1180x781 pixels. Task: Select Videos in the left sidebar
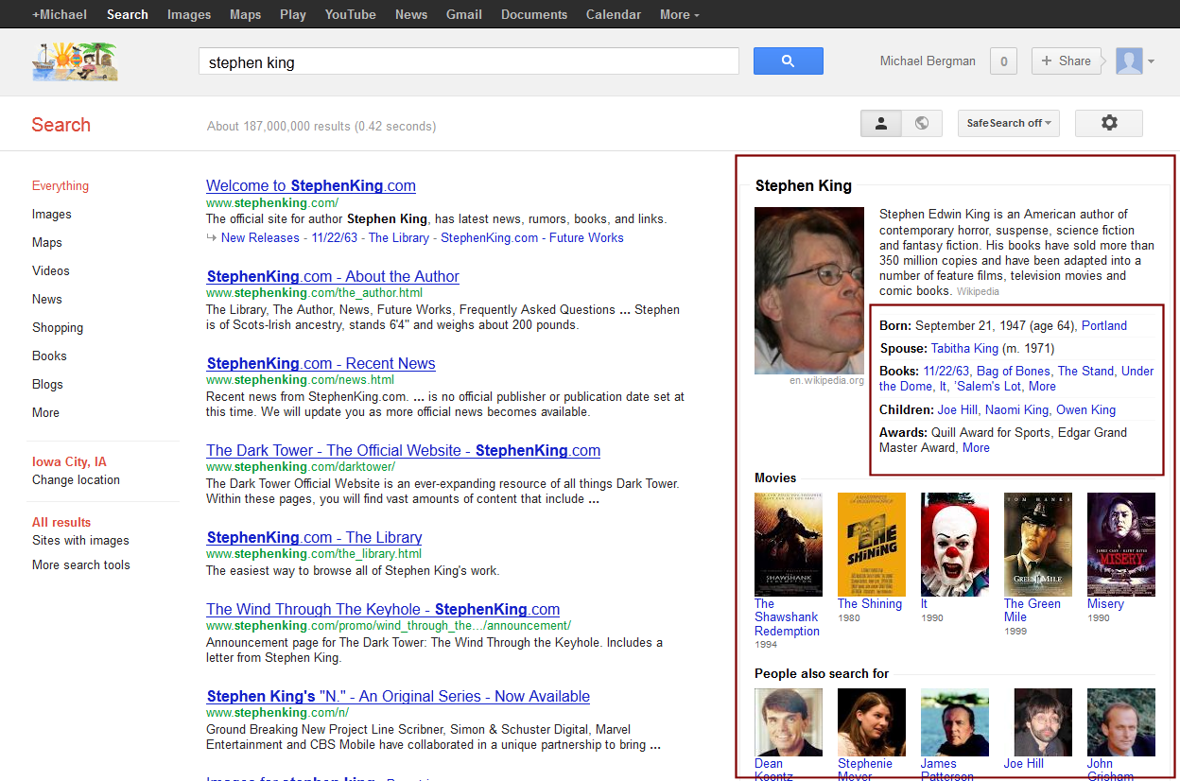[x=51, y=271]
